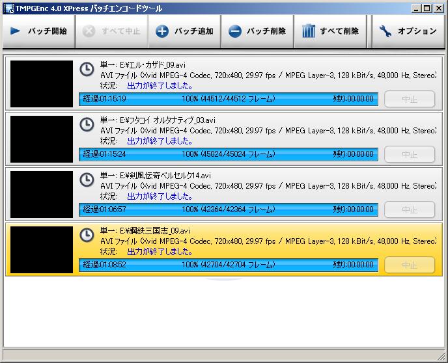
Task: Click the window resize grip corner
Action: tap(441, 356)
